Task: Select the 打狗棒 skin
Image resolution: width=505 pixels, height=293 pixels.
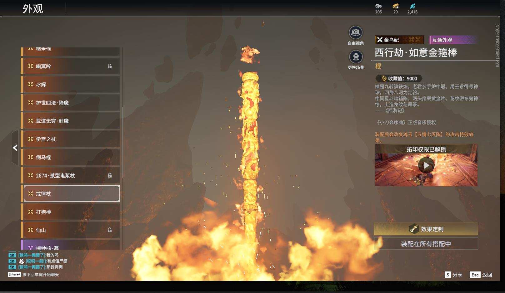Action: click(x=70, y=212)
